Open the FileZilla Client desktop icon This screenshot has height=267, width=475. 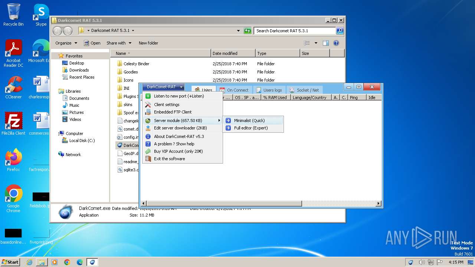point(13,123)
